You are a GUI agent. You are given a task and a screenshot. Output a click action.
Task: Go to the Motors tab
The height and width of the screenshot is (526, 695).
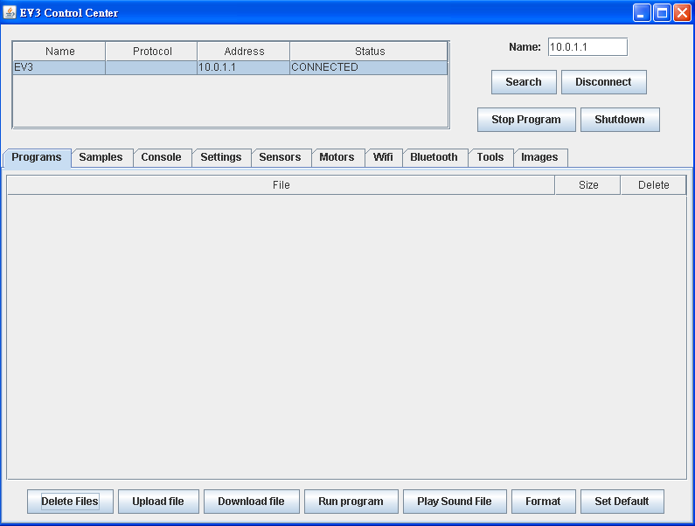(x=337, y=157)
